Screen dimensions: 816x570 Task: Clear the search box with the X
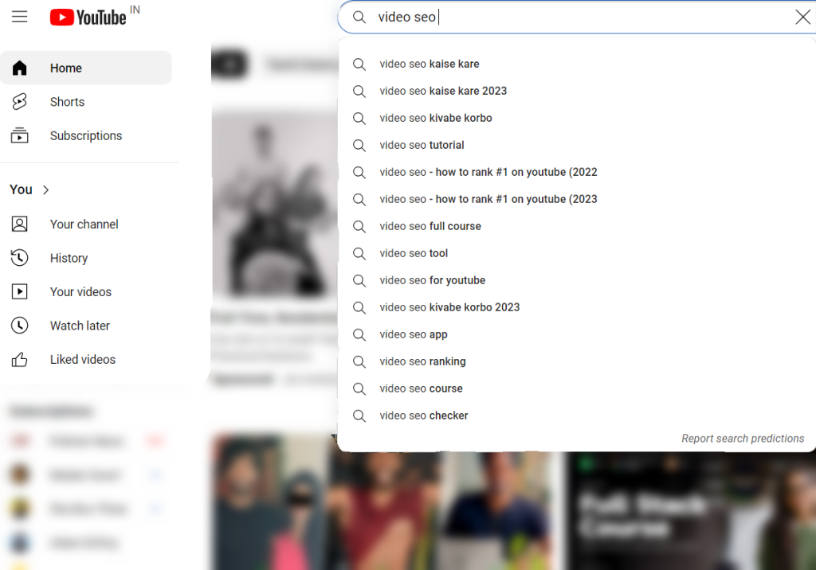point(802,17)
